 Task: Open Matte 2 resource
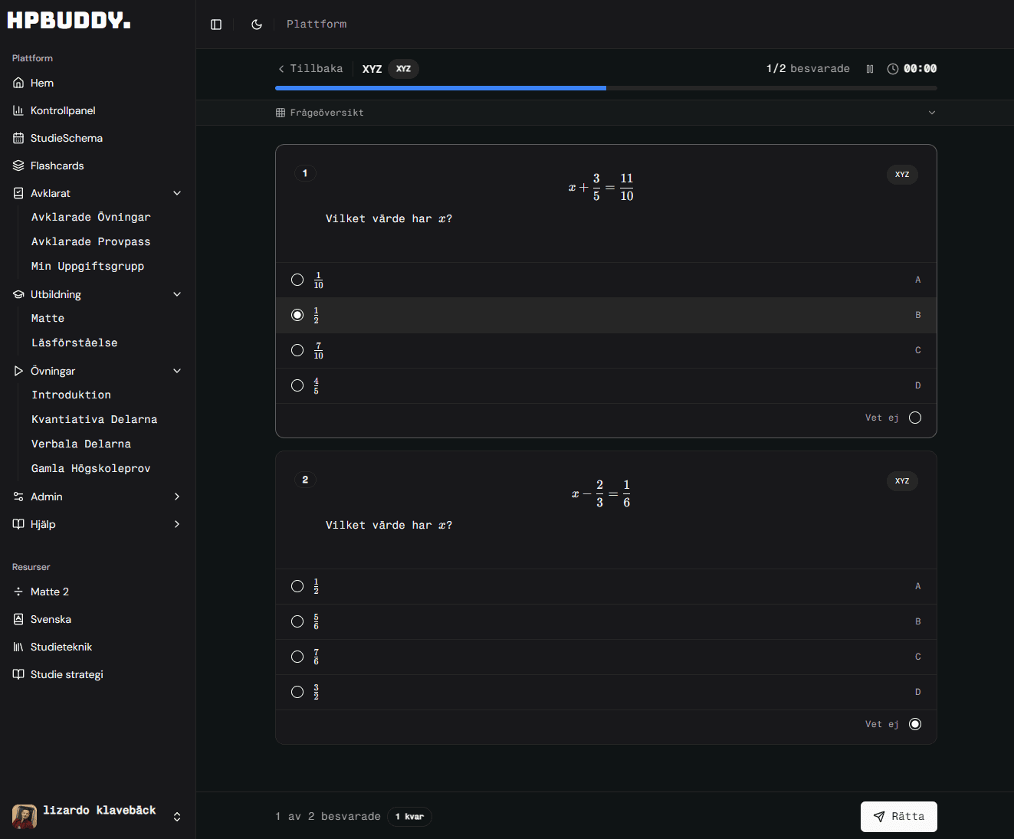(50, 592)
